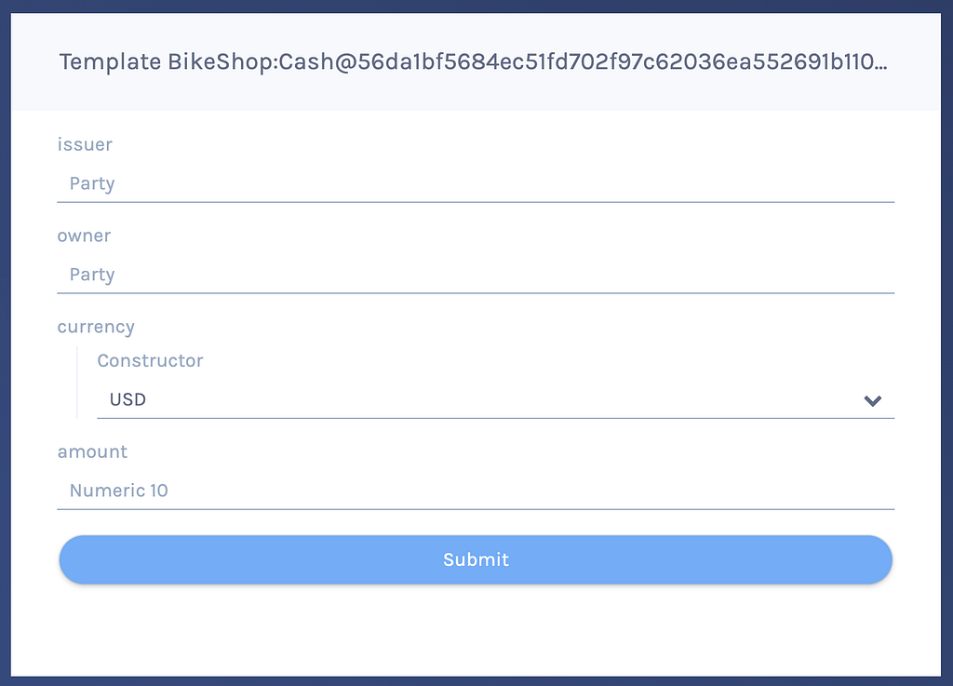Choose the USD value in the Constructor selector

pos(128,400)
